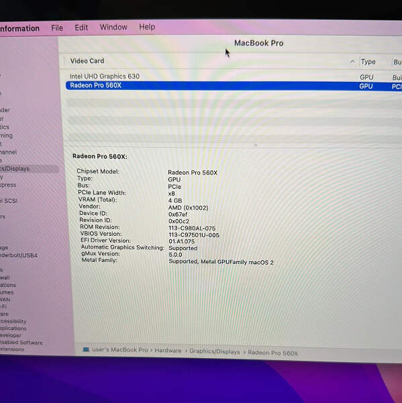
Task: Select the Radeon Pro 560X table row
Action: [x=234, y=86]
